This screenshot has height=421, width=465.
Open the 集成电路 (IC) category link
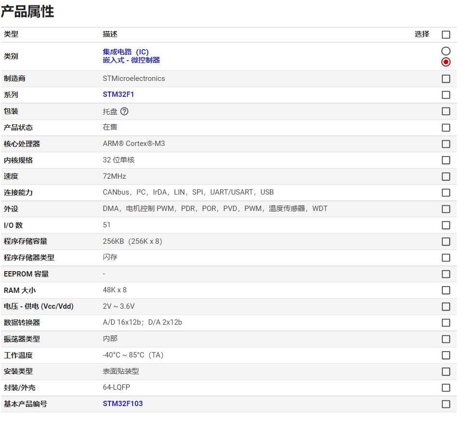tap(126, 52)
